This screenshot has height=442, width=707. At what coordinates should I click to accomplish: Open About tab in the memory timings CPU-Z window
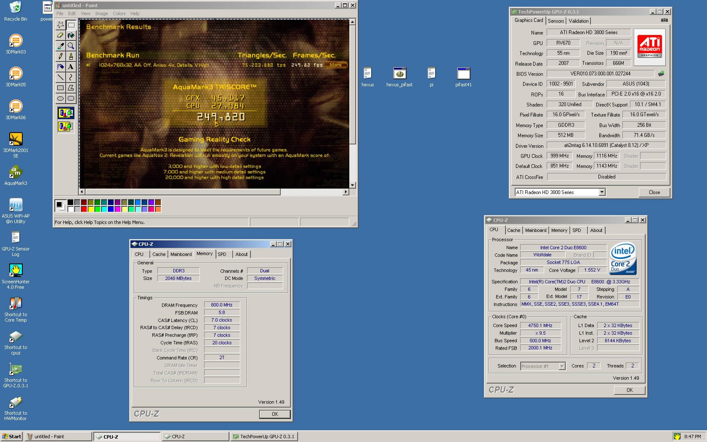242,254
